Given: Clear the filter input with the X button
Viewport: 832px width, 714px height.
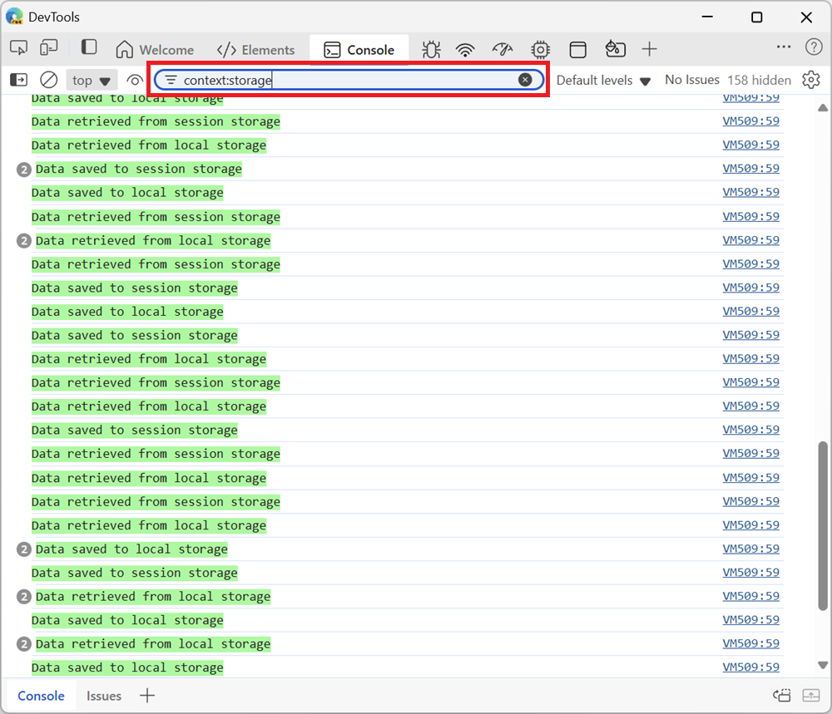Looking at the screenshot, I should click(526, 80).
